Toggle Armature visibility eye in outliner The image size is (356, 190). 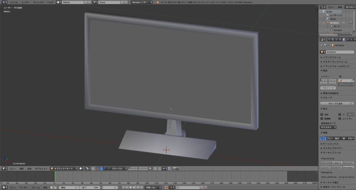pos(344,23)
